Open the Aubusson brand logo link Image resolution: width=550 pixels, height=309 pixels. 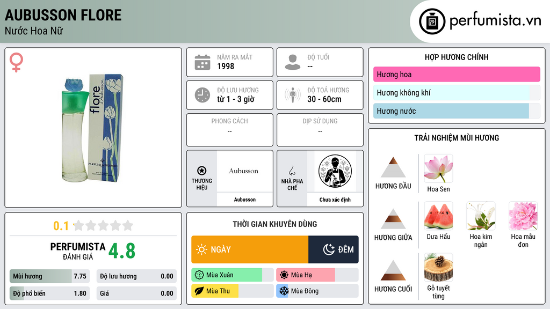pyautogui.click(x=244, y=171)
